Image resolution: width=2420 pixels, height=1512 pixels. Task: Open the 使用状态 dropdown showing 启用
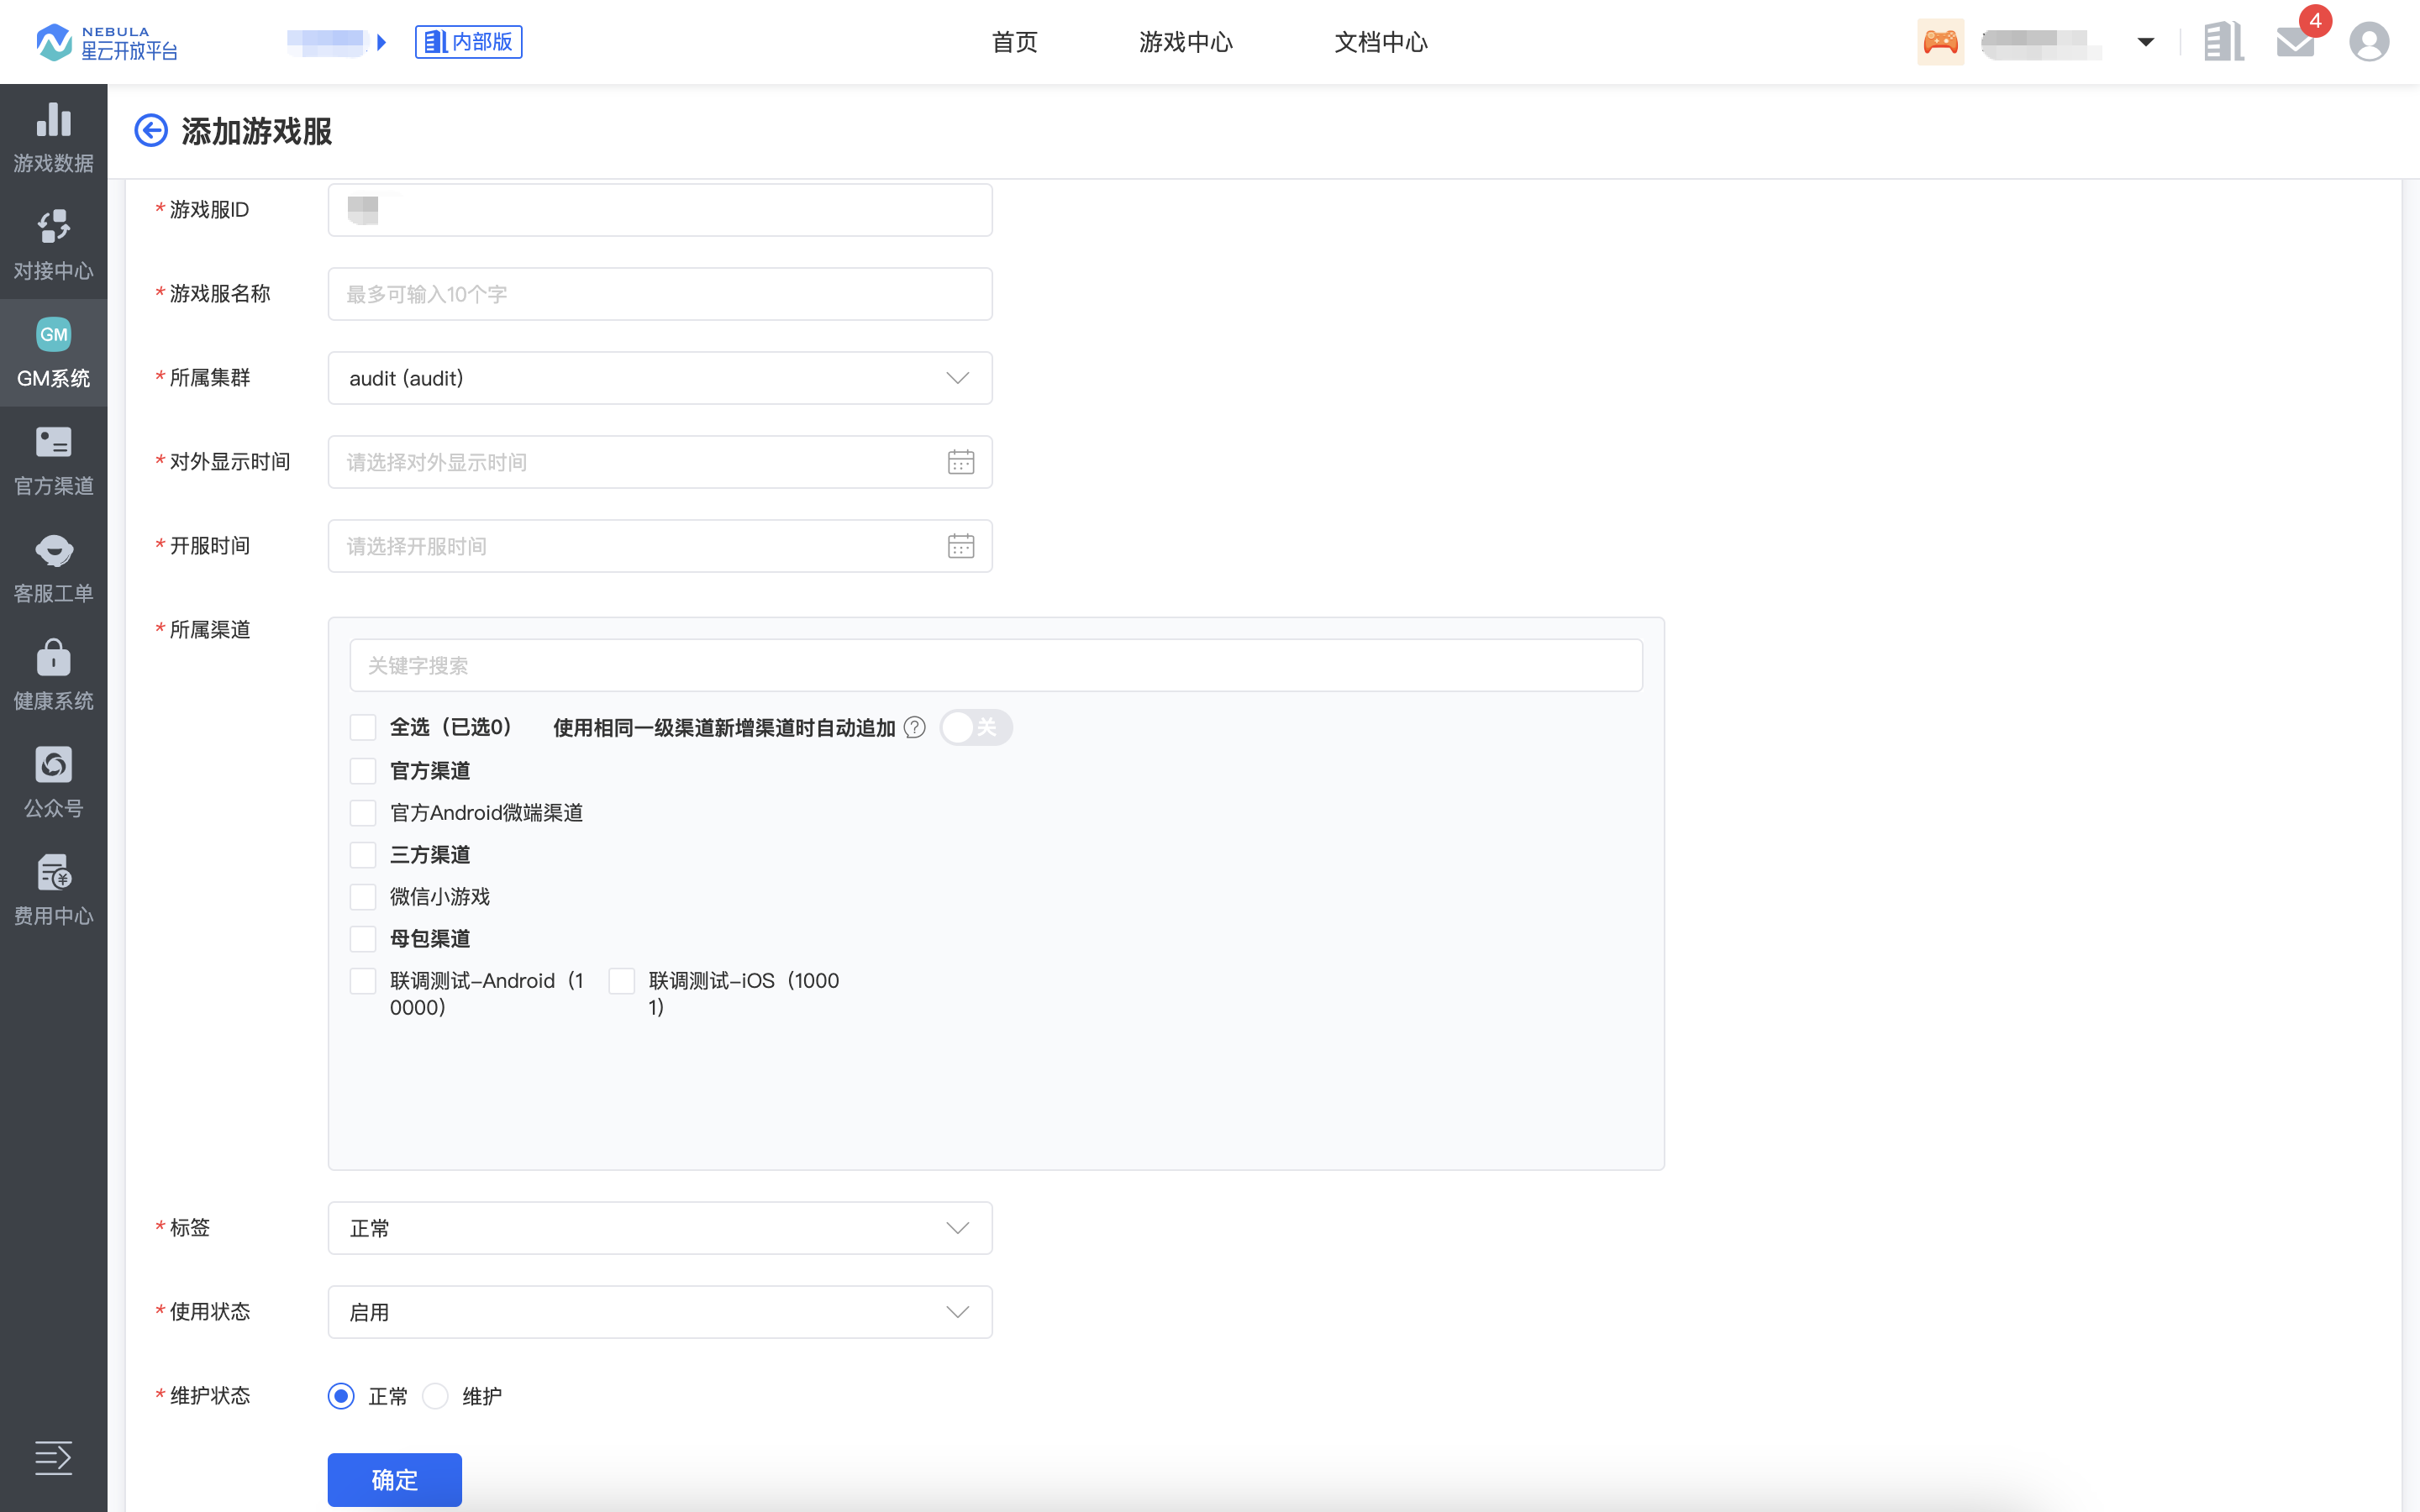click(660, 1312)
